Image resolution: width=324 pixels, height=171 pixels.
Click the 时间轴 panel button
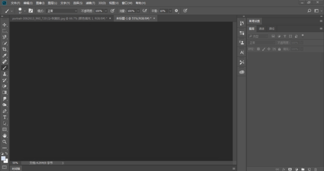tap(16, 169)
